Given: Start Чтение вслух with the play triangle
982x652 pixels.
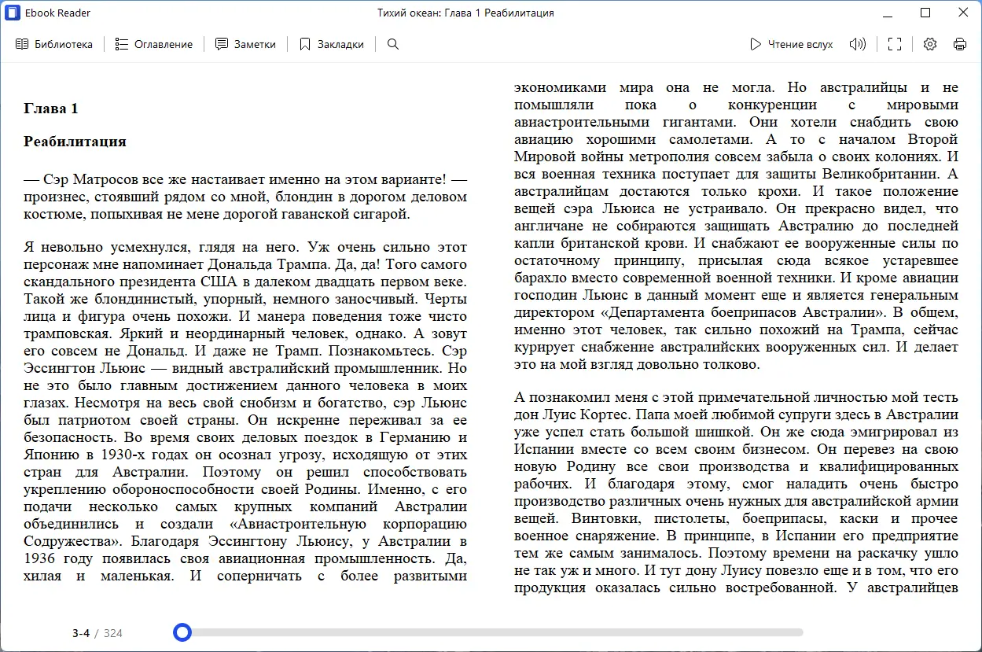Looking at the screenshot, I should (x=755, y=44).
